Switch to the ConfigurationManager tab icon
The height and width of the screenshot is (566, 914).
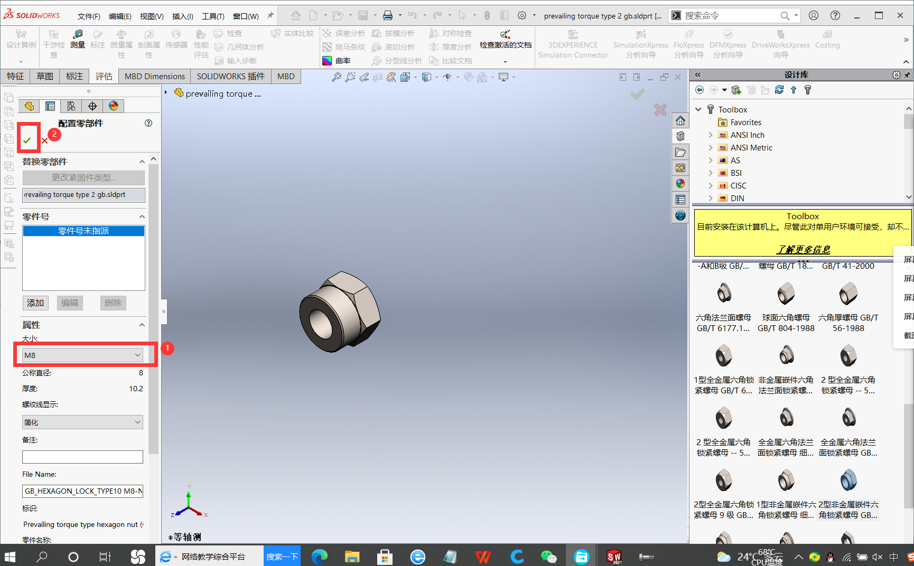click(x=71, y=106)
